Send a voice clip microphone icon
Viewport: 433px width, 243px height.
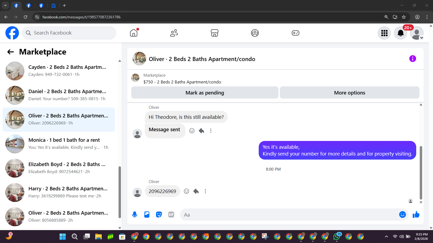pos(135,215)
